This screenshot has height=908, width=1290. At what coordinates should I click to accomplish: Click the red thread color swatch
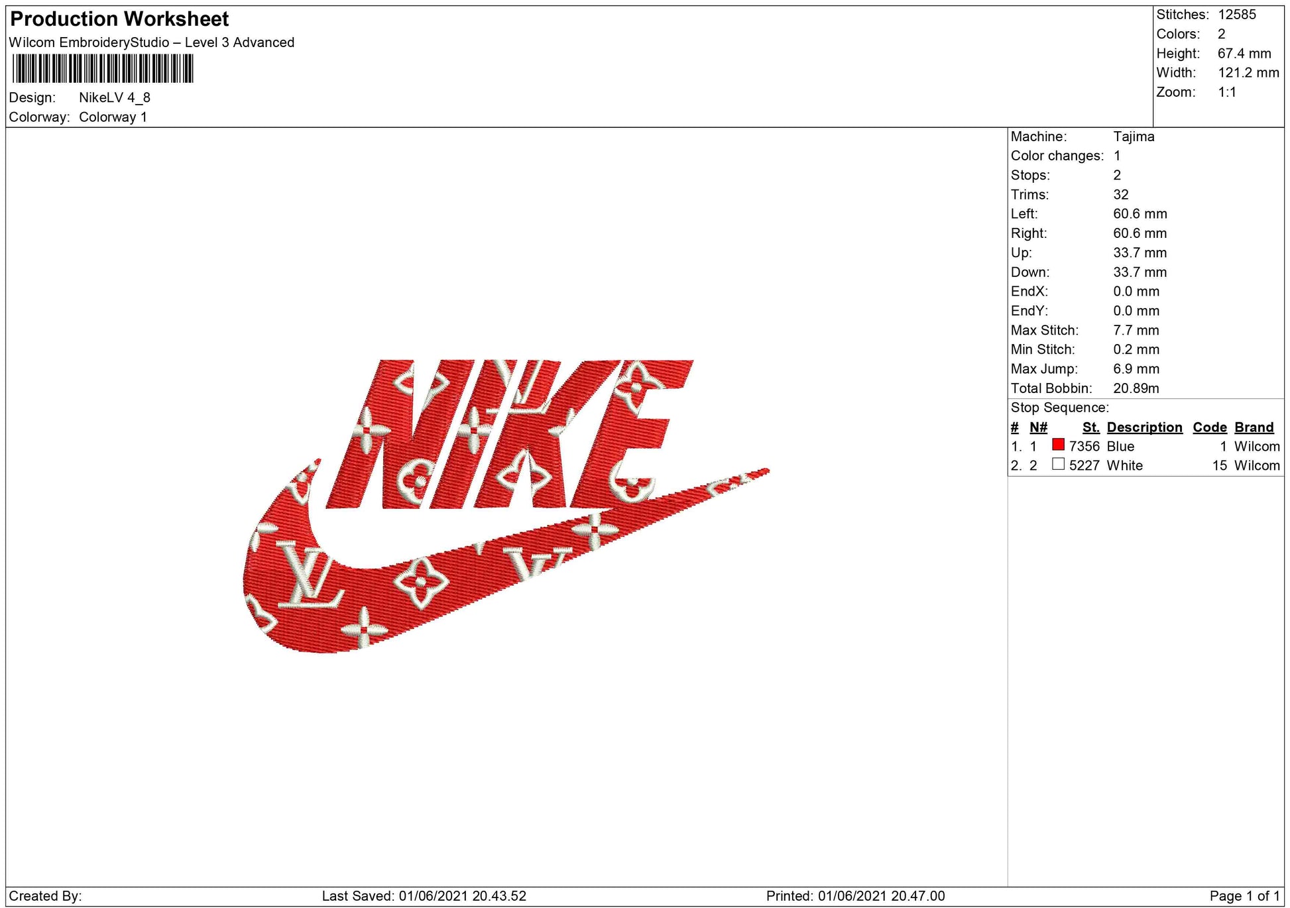pyautogui.click(x=1058, y=445)
